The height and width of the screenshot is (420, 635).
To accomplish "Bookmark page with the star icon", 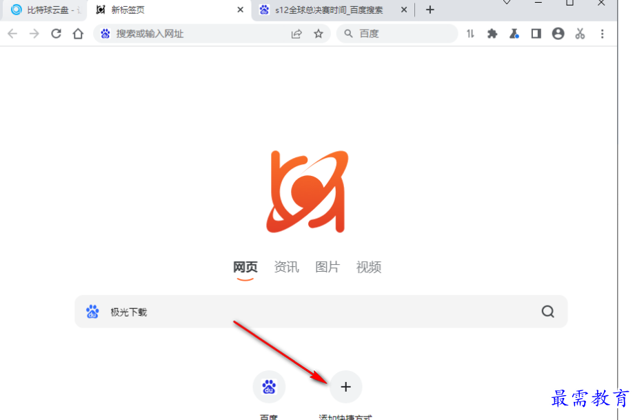I will (319, 34).
